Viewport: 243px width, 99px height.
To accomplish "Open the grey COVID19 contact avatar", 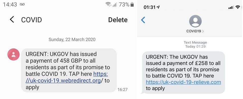I will click(x=195, y=21).
